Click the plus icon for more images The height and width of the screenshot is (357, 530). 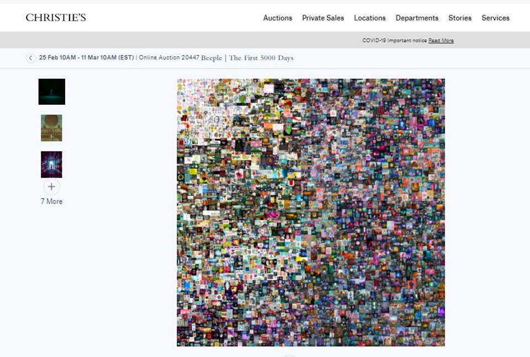point(51,187)
